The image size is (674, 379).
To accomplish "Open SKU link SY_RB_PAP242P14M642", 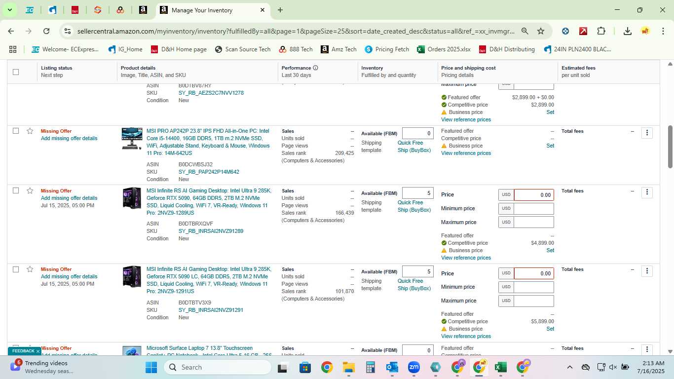I will click(209, 172).
